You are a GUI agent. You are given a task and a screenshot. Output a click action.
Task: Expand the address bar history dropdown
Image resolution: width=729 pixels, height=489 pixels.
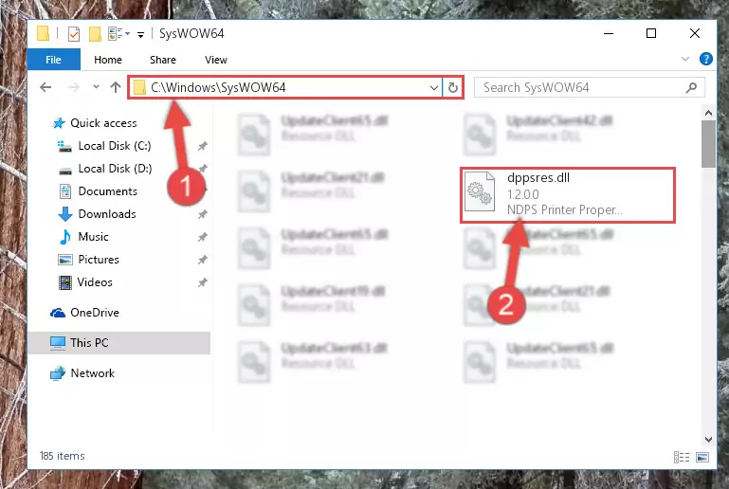[434, 87]
